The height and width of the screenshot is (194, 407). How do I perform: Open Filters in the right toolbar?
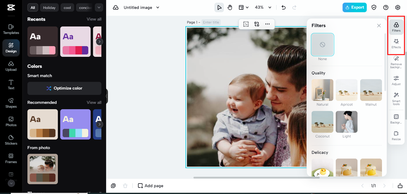[x=396, y=27]
